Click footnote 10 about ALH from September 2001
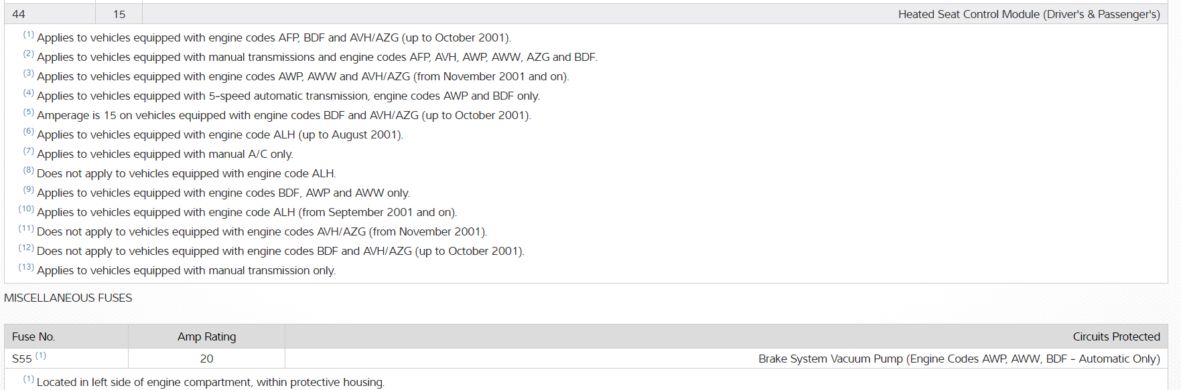The width and height of the screenshot is (1181, 390). tap(247, 213)
